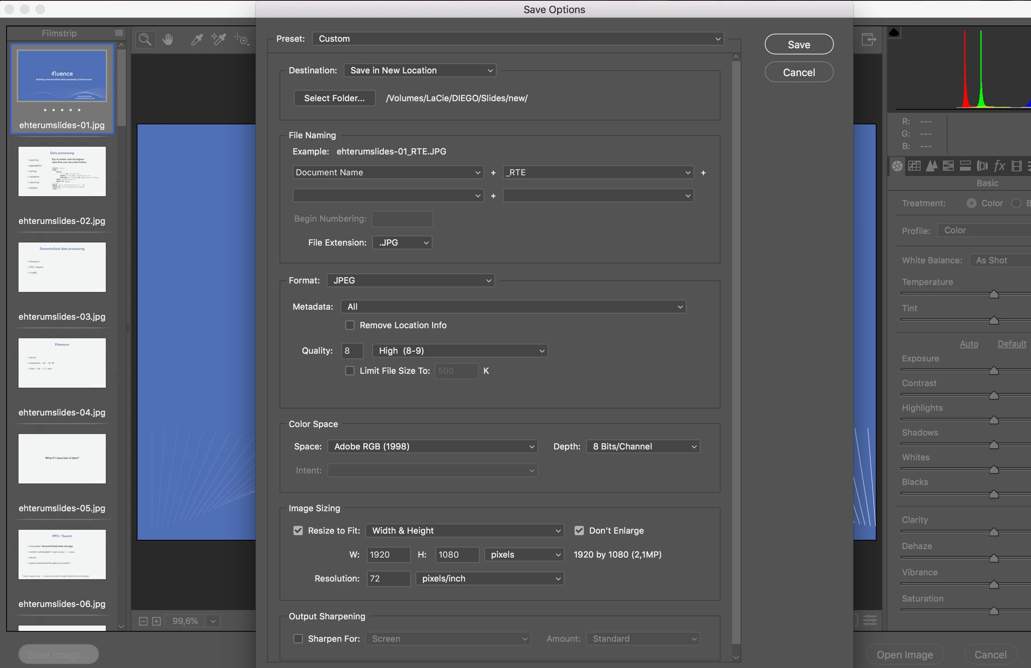This screenshot has width=1031, height=668.
Task: Expand the Destination location dropdown
Action: [420, 71]
